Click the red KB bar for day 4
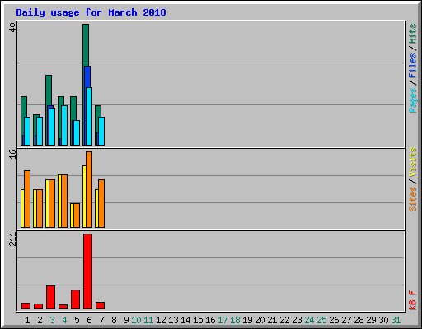The image size is (422, 329). point(63,307)
